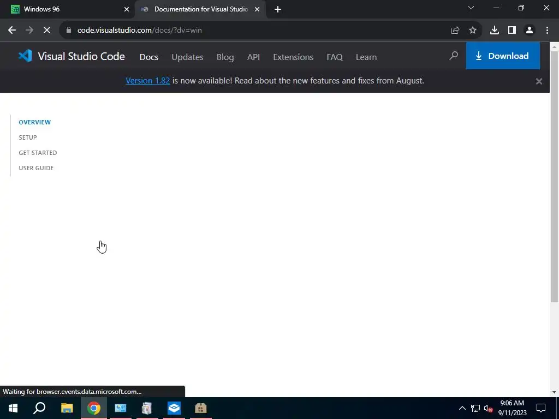The image size is (559, 419).
Task: Expand SETUP section in sidebar
Action: click(28, 137)
